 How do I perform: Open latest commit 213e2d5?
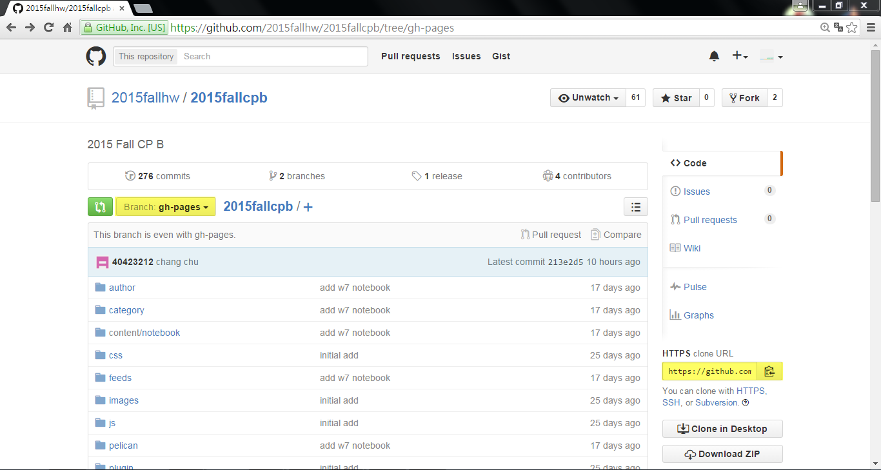566,262
